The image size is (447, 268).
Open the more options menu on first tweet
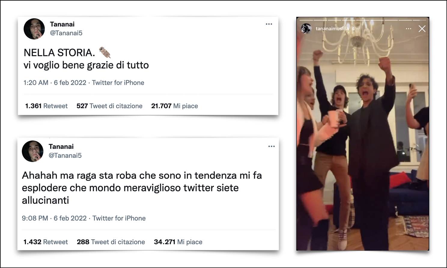[269, 24]
